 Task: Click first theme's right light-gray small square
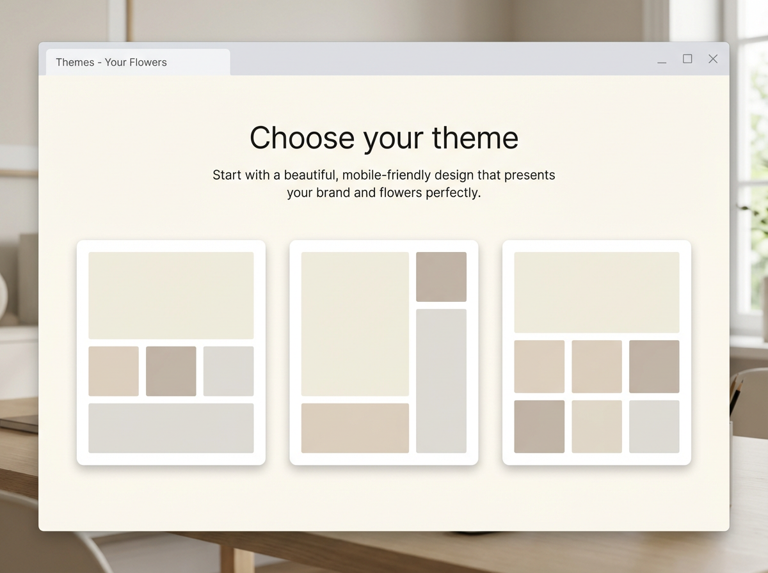click(228, 371)
